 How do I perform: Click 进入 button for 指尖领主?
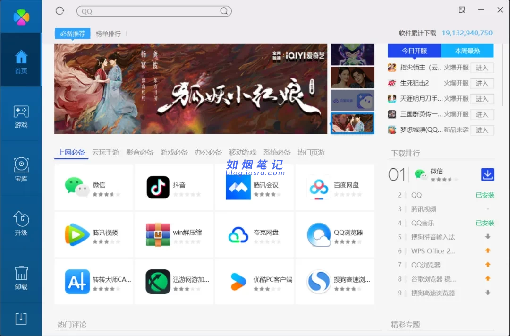[x=482, y=68]
